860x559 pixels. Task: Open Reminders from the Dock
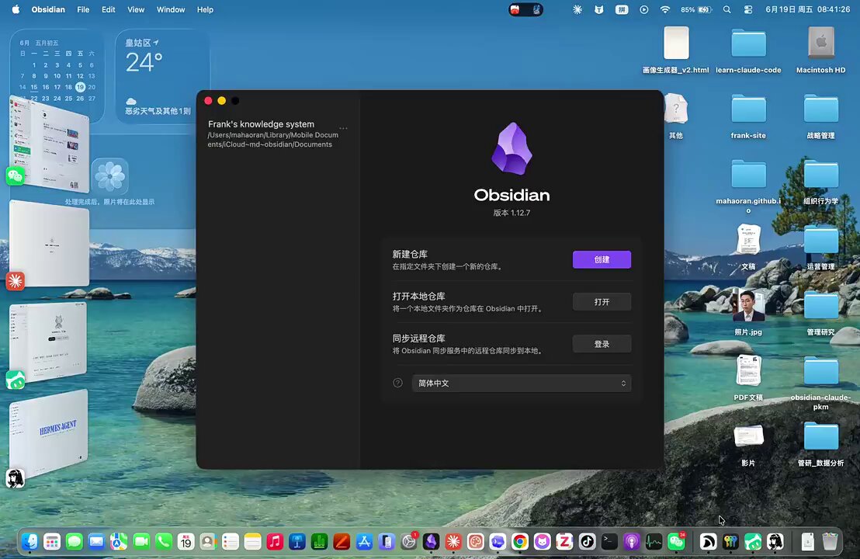click(231, 541)
